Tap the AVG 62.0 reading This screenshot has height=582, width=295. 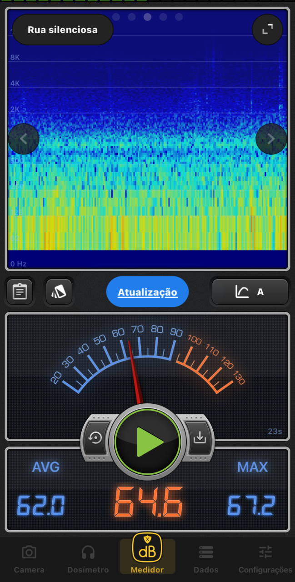[42, 505]
